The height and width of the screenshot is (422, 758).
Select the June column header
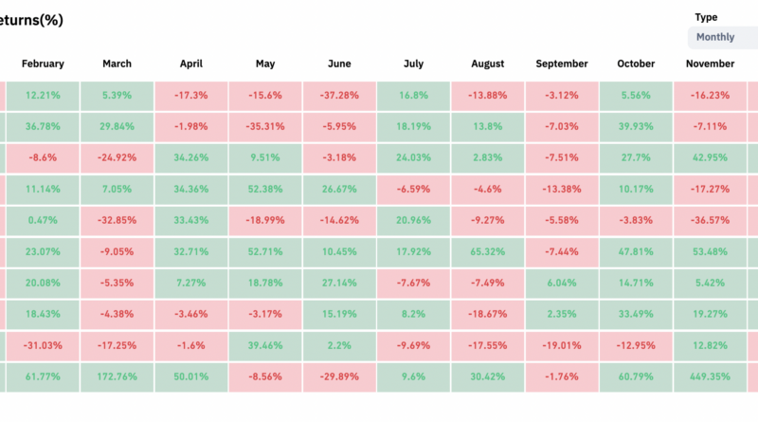(340, 64)
